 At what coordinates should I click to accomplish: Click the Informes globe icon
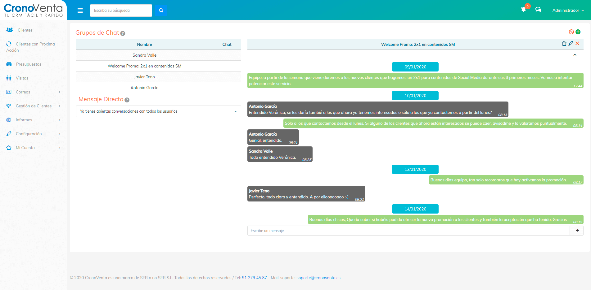[x=9, y=120]
